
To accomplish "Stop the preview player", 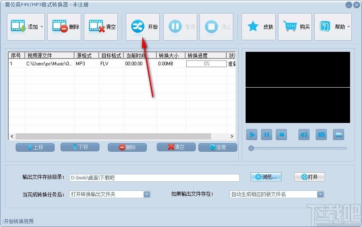I will (281, 135).
